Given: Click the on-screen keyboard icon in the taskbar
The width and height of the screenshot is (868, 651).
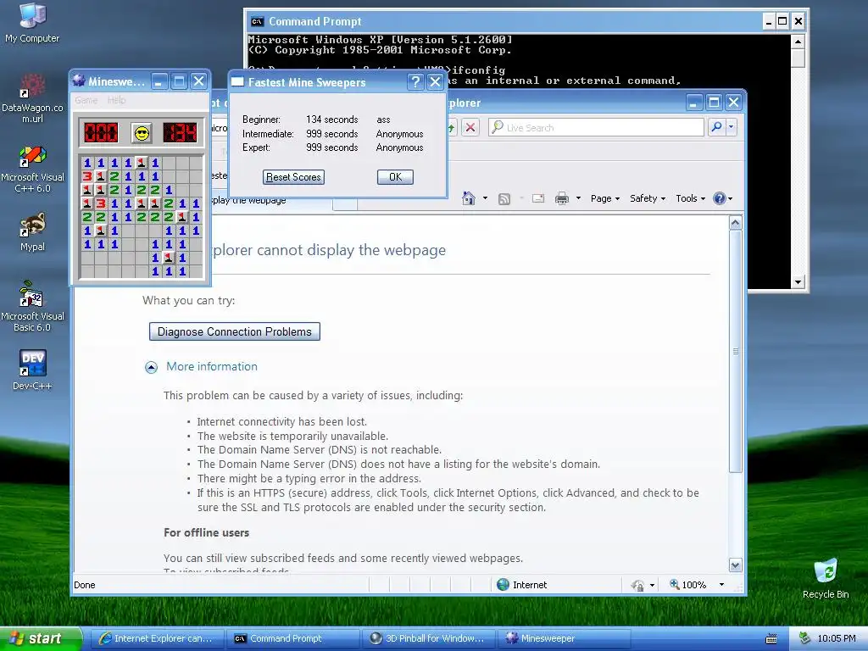Looking at the screenshot, I should (x=771, y=639).
